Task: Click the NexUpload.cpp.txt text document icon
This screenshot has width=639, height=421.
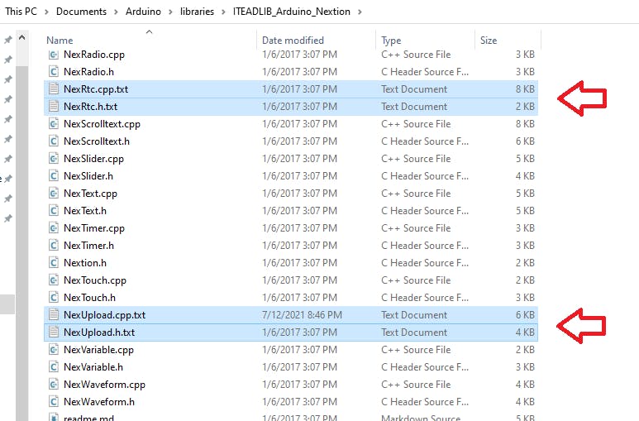Action: point(54,315)
